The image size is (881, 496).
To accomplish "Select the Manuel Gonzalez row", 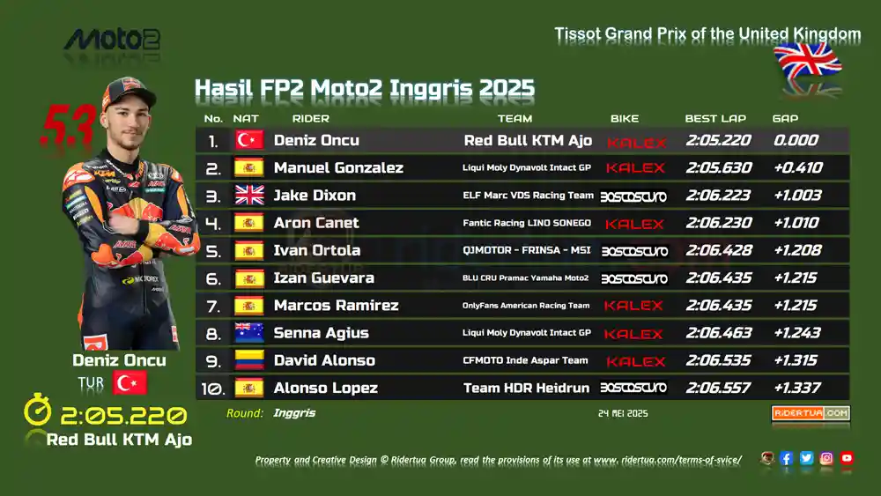I will pos(522,168).
